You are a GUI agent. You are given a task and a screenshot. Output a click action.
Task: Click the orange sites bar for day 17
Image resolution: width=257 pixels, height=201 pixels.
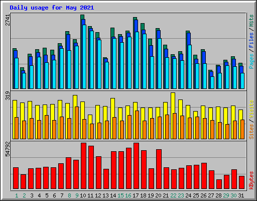[x=137, y=125]
